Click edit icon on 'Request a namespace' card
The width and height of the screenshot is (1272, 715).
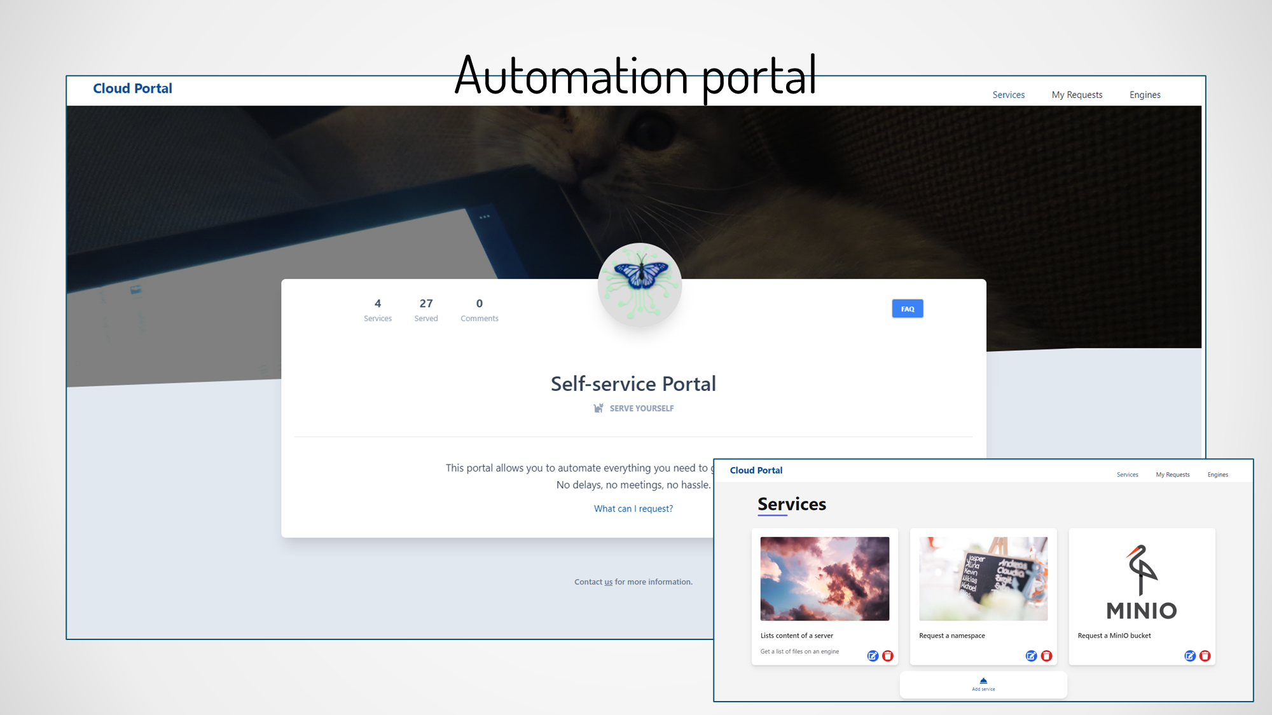(1031, 656)
